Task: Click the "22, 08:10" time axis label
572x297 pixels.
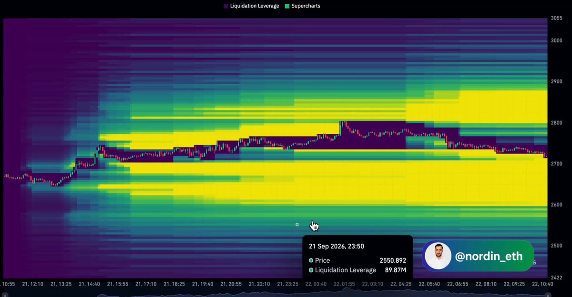Action: tap(486, 284)
